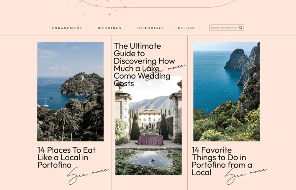This screenshot has height=190, width=296.
Task: Open the Portofino harbor photo
Action: pyautogui.click(x=71, y=91)
